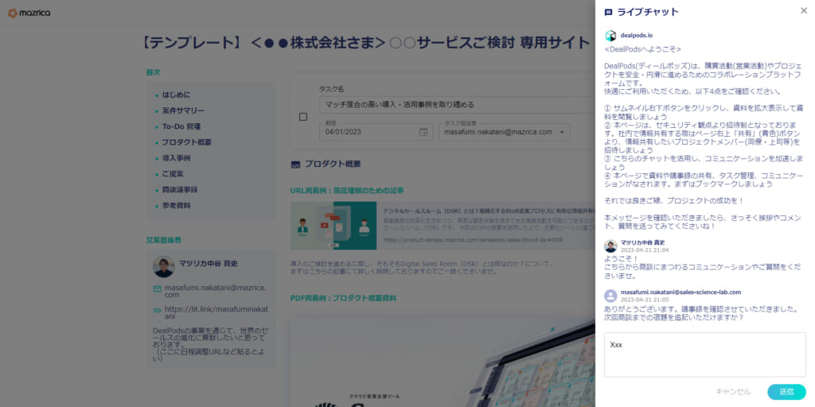
Task: Open the DSR article thumbnail
Action: click(333, 225)
